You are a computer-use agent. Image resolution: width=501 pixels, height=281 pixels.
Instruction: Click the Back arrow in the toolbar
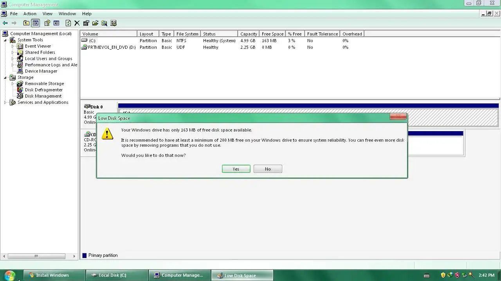click(x=5, y=23)
